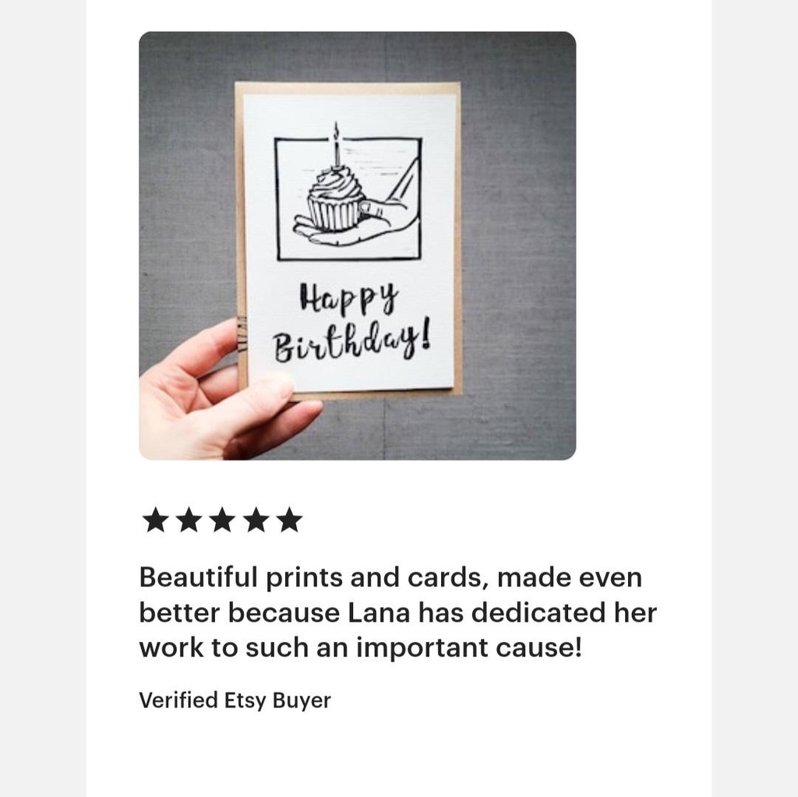Click the first rating star
798x797 pixels.
[x=155, y=520]
